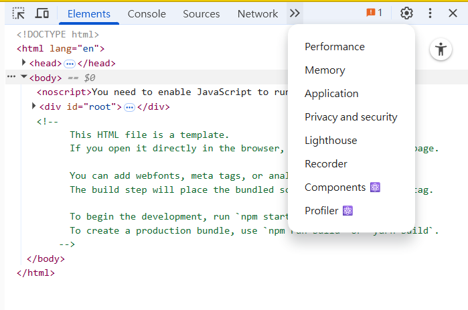Click the accessibility figure button

pos(441,50)
